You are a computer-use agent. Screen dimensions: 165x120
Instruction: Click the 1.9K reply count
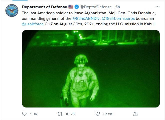point(33,114)
